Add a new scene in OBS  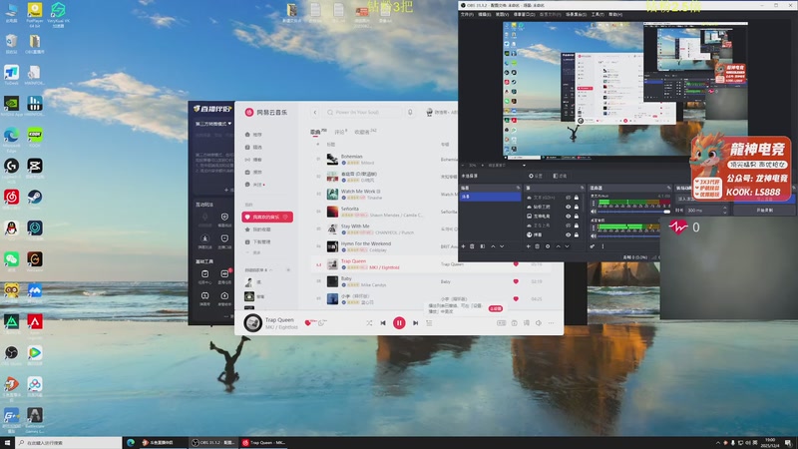pos(463,246)
